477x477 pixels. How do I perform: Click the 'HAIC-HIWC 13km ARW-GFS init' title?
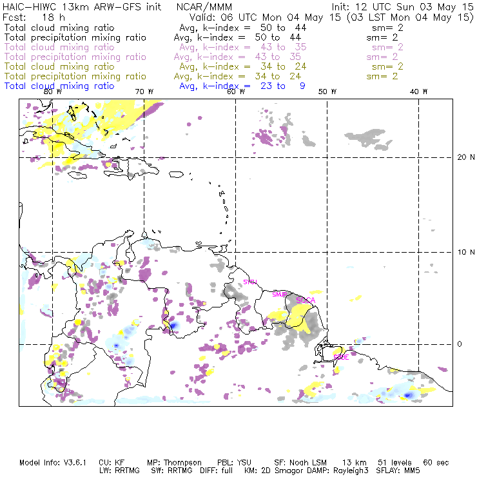tap(82, 6)
